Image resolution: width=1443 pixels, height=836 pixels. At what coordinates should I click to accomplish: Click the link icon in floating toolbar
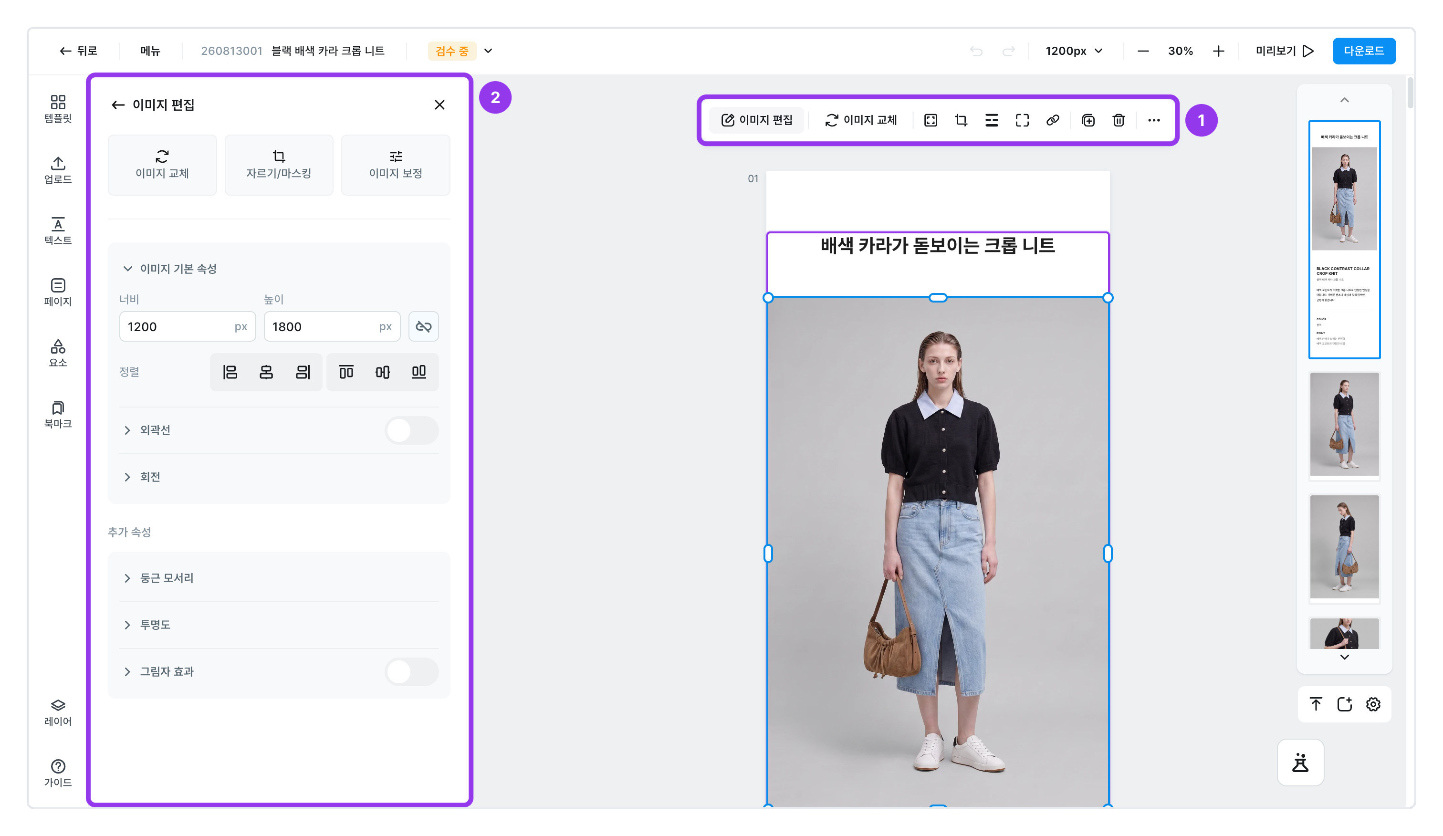1053,120
